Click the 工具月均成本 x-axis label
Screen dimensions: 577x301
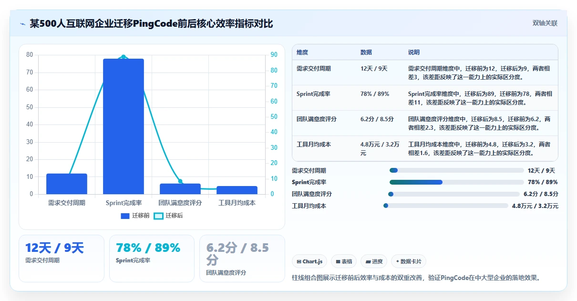tap(237, 203)
